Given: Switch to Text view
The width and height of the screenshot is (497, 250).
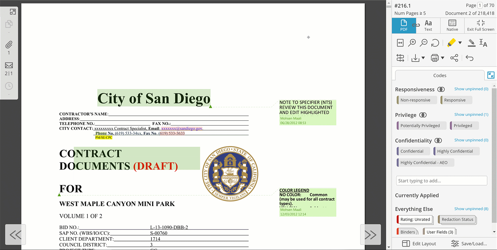Looking at the screenshot, I should 428,25.
